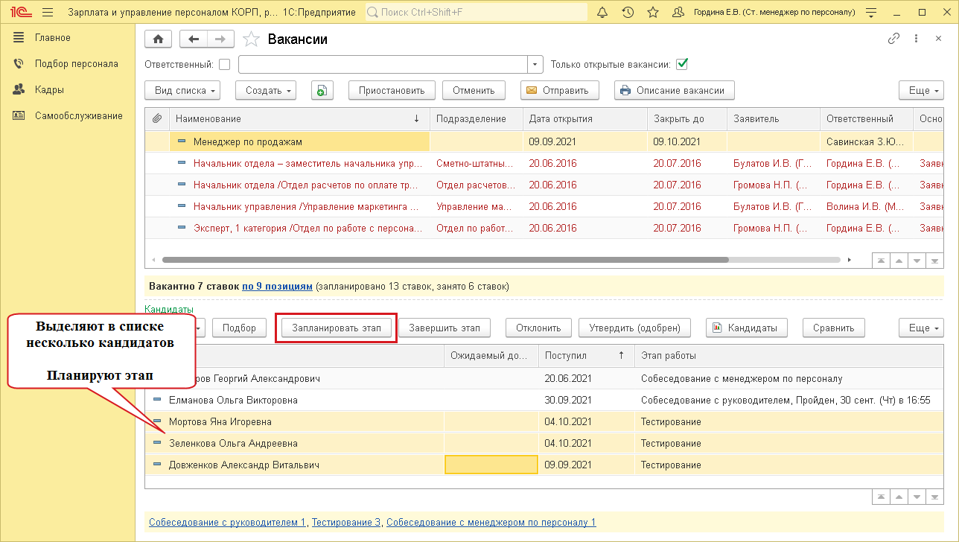This screenshot has height=542, width=959.
Task: Open Подбор персонала section
Action: click(x=76, y=63)
